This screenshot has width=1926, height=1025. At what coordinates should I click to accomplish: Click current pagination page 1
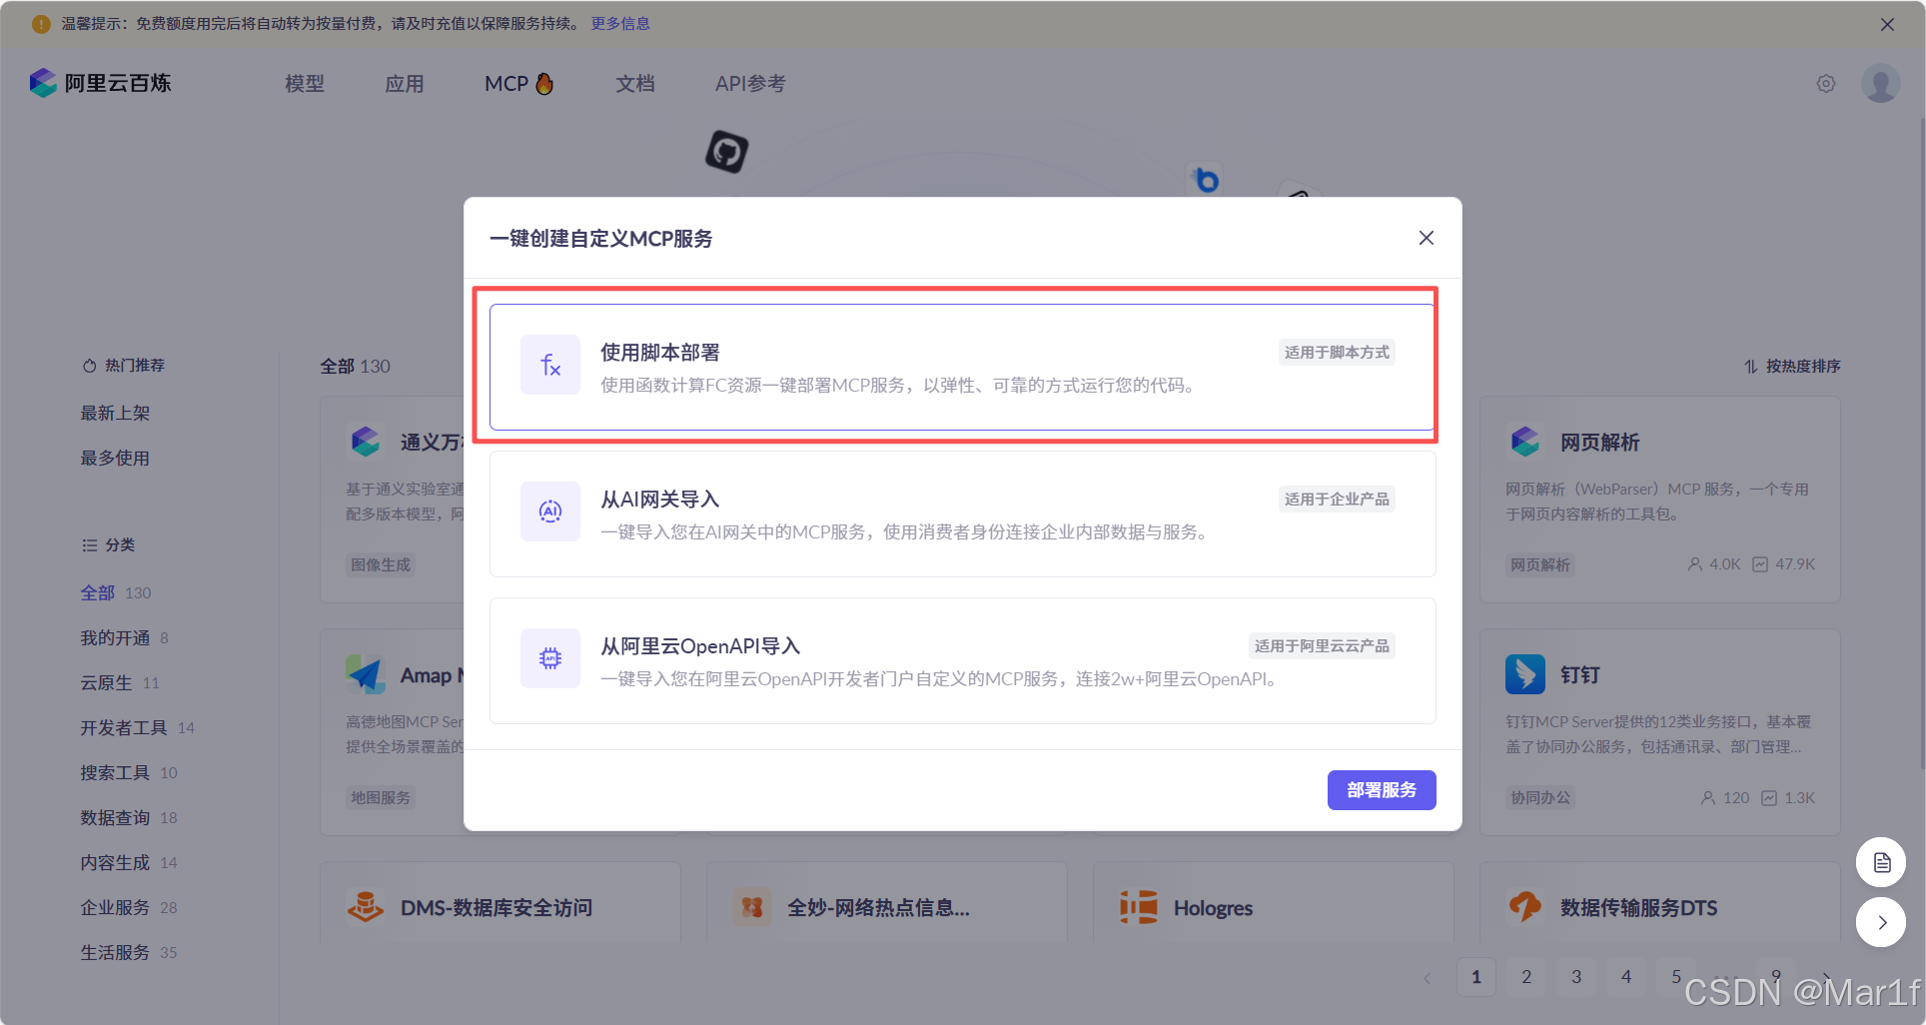point(1476,977)
